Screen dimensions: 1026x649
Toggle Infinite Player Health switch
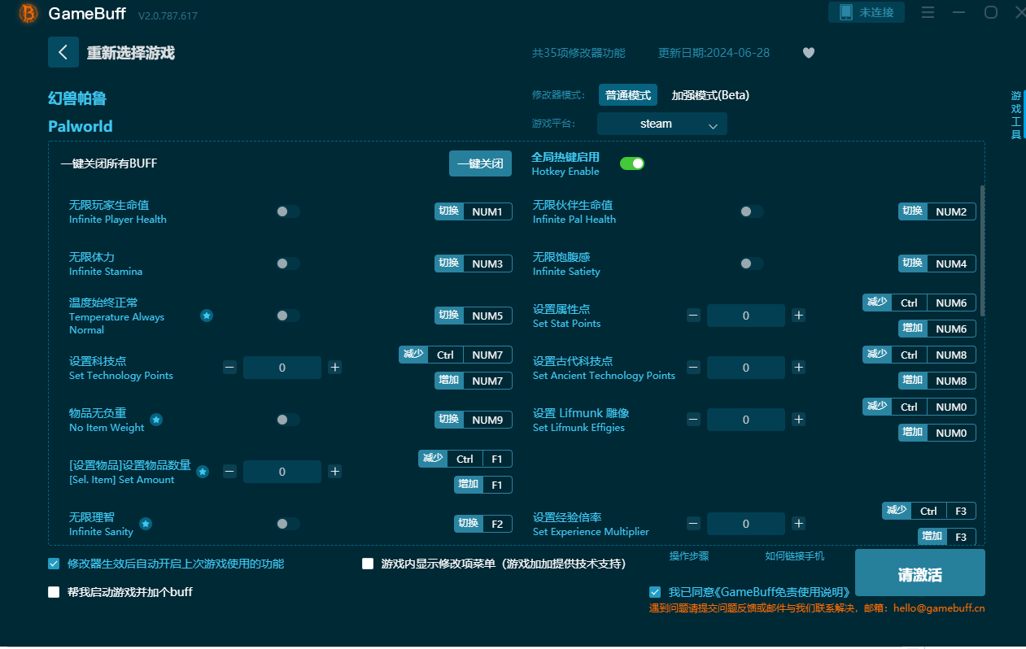point(287,211)
